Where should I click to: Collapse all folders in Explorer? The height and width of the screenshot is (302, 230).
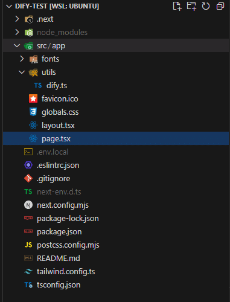[220, 6]
